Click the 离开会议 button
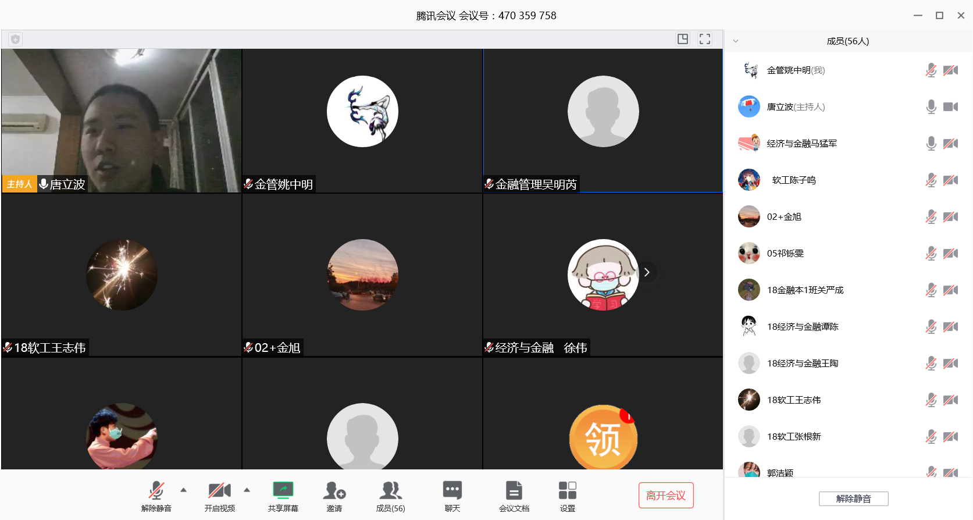This screenshot has height=520, width=973. point(666,496)
